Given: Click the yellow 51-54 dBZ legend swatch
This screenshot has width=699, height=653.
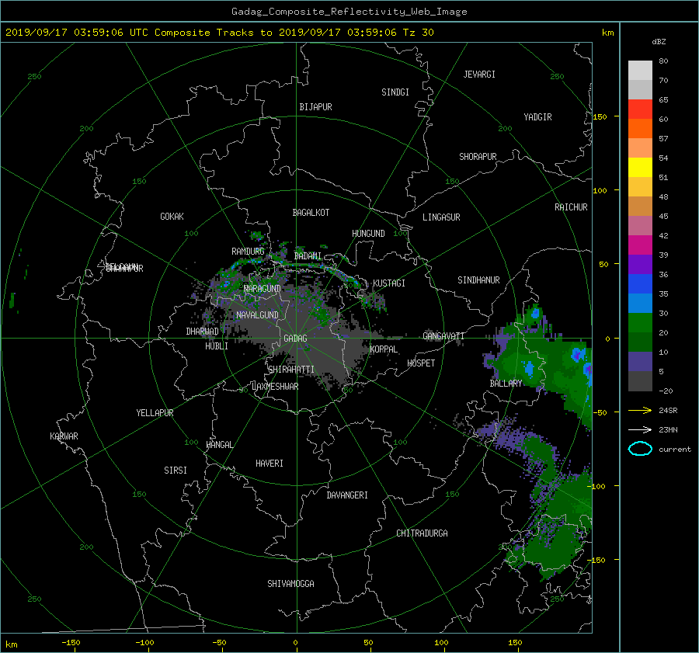Looking at the screenshot, I should 640,167.
